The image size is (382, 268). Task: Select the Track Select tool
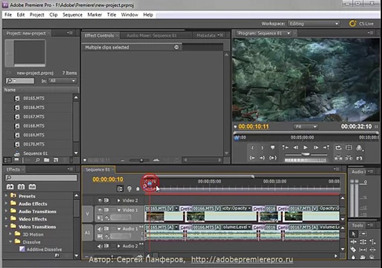pyautogui.click(x=363, y=234)
